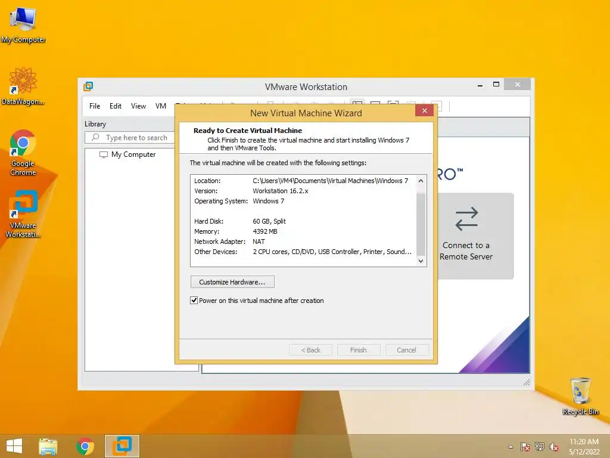
Task: Click the Operating System value 'Windows 7'
Action: tap(269, 201)
